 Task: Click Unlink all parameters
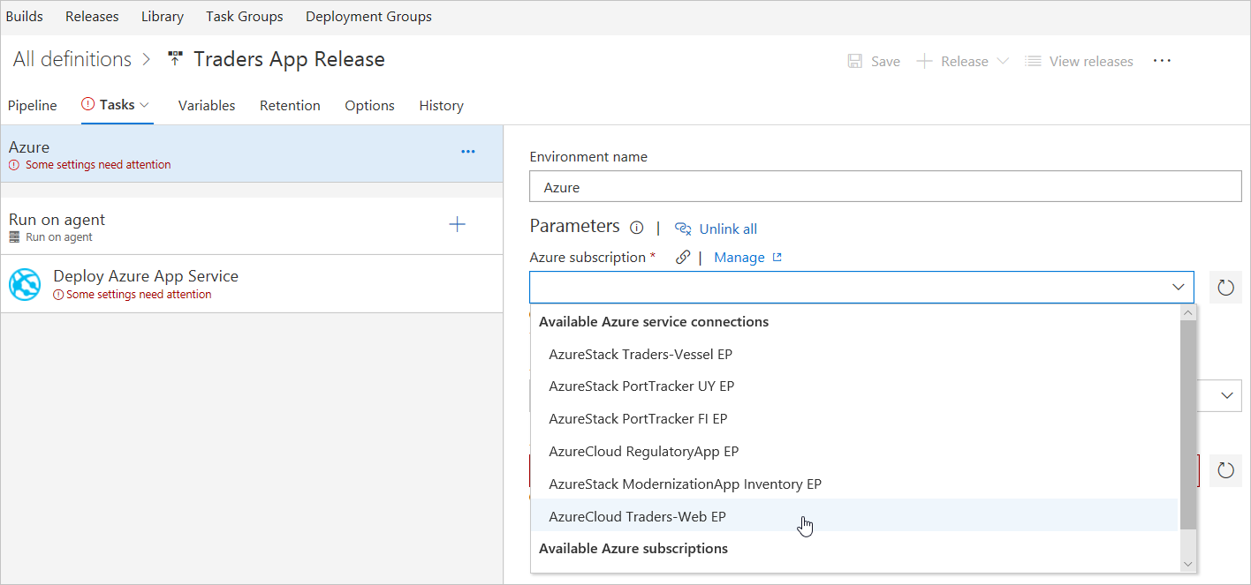728,229
